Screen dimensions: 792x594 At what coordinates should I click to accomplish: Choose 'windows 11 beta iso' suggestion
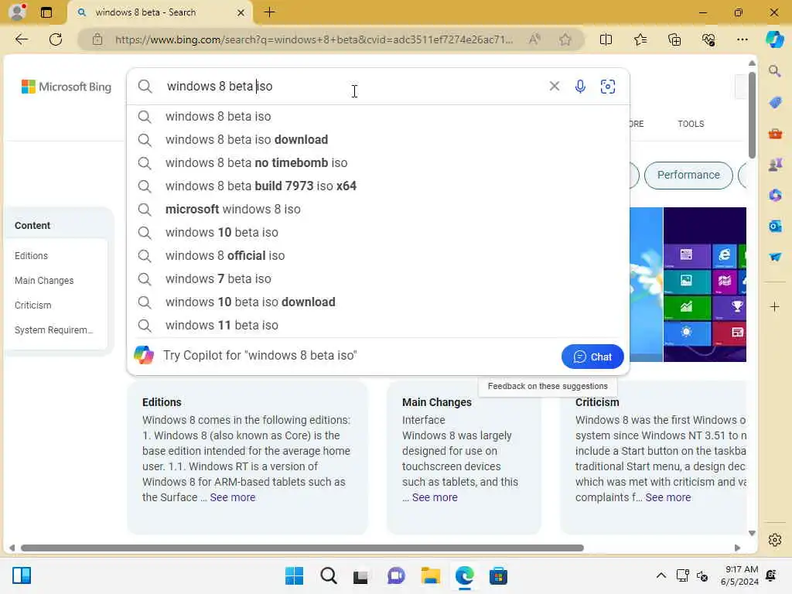tap(377, 326)
